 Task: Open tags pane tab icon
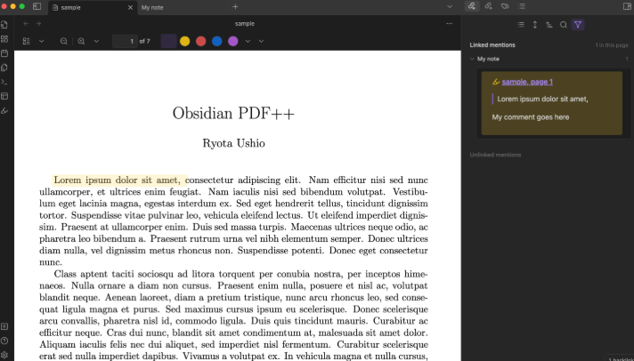point(505,6)
